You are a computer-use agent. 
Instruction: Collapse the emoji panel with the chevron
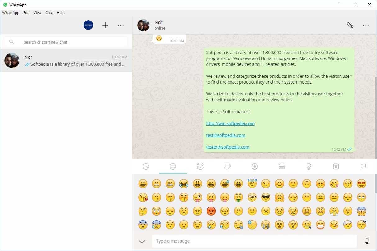[142, 241]
